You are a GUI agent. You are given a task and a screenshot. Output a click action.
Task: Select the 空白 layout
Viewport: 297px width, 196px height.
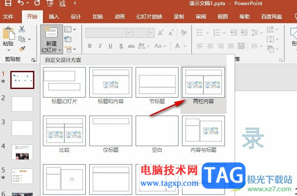(157, 135)
